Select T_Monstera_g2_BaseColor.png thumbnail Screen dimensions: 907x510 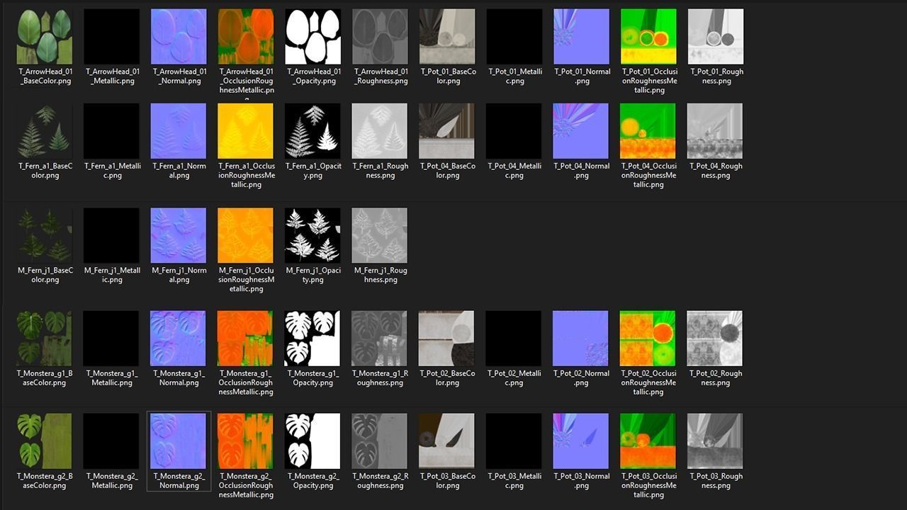tap(45, 441)
